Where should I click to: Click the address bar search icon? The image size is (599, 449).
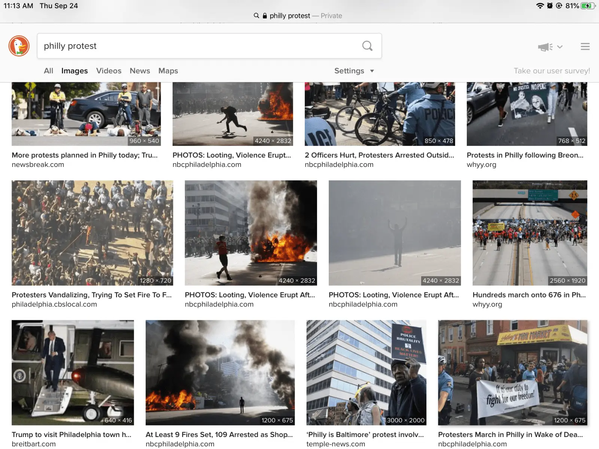(256, 16)
